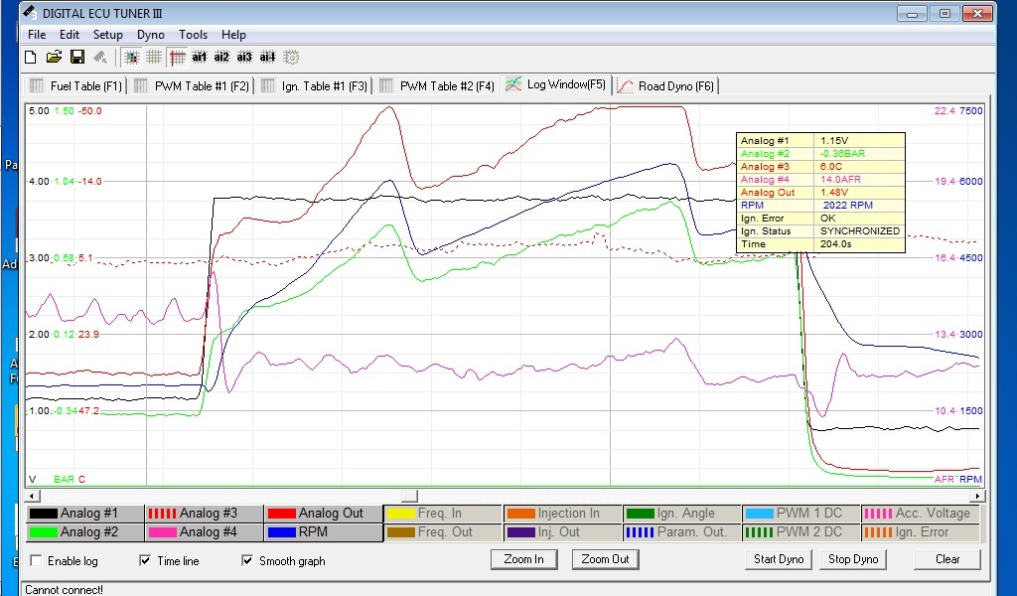Click the gear icon in toolbar

292,58
